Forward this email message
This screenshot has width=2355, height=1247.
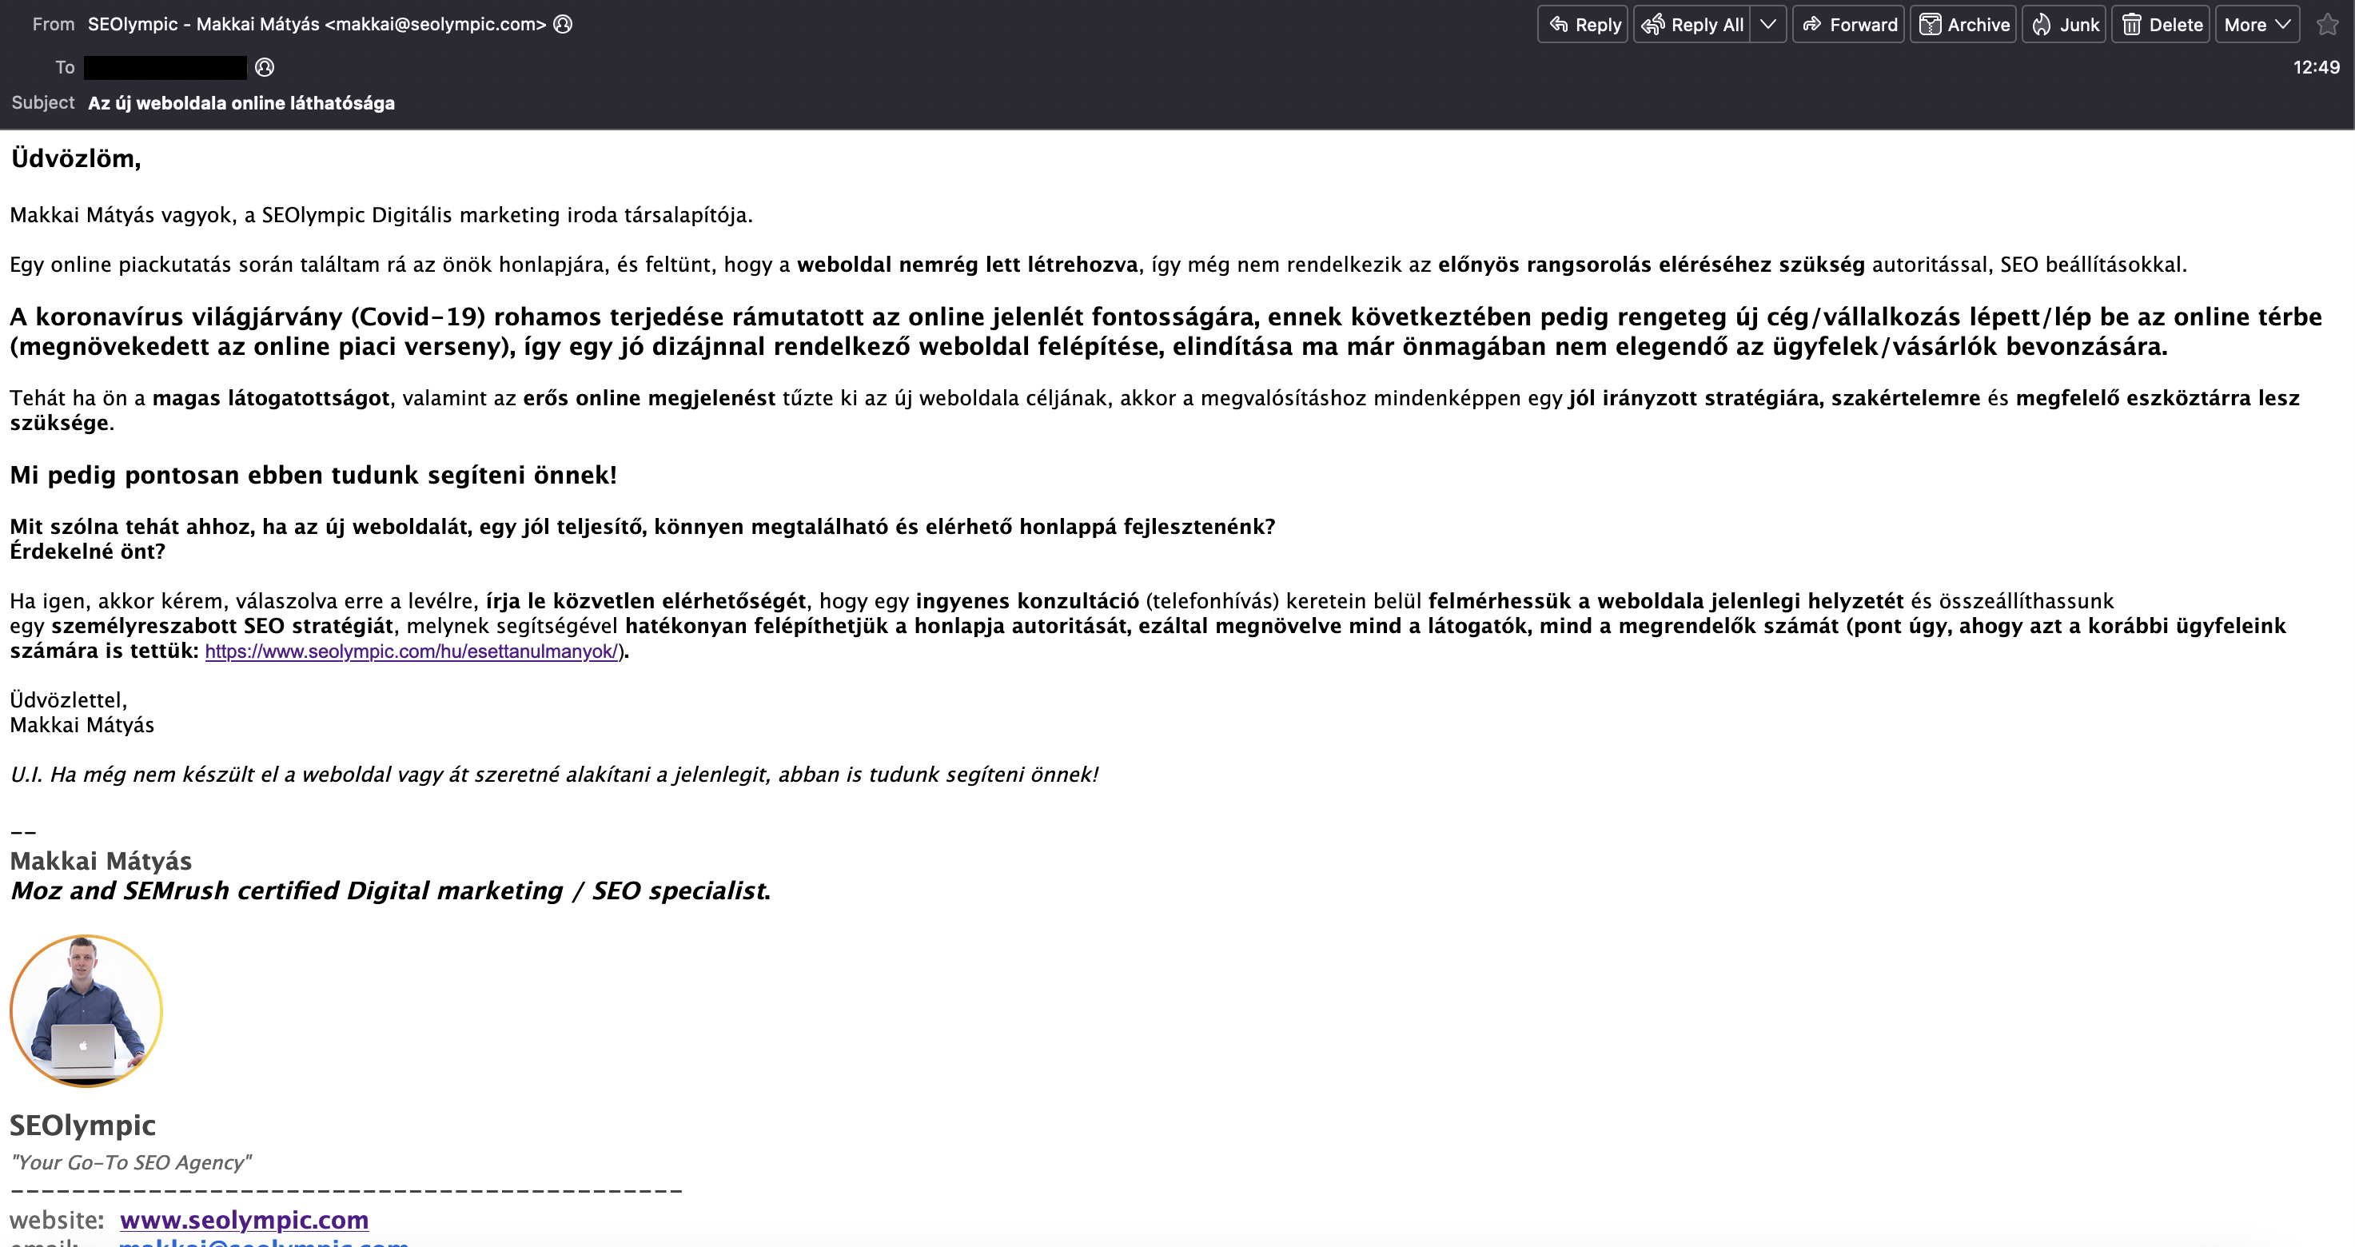click(1848, 25)
